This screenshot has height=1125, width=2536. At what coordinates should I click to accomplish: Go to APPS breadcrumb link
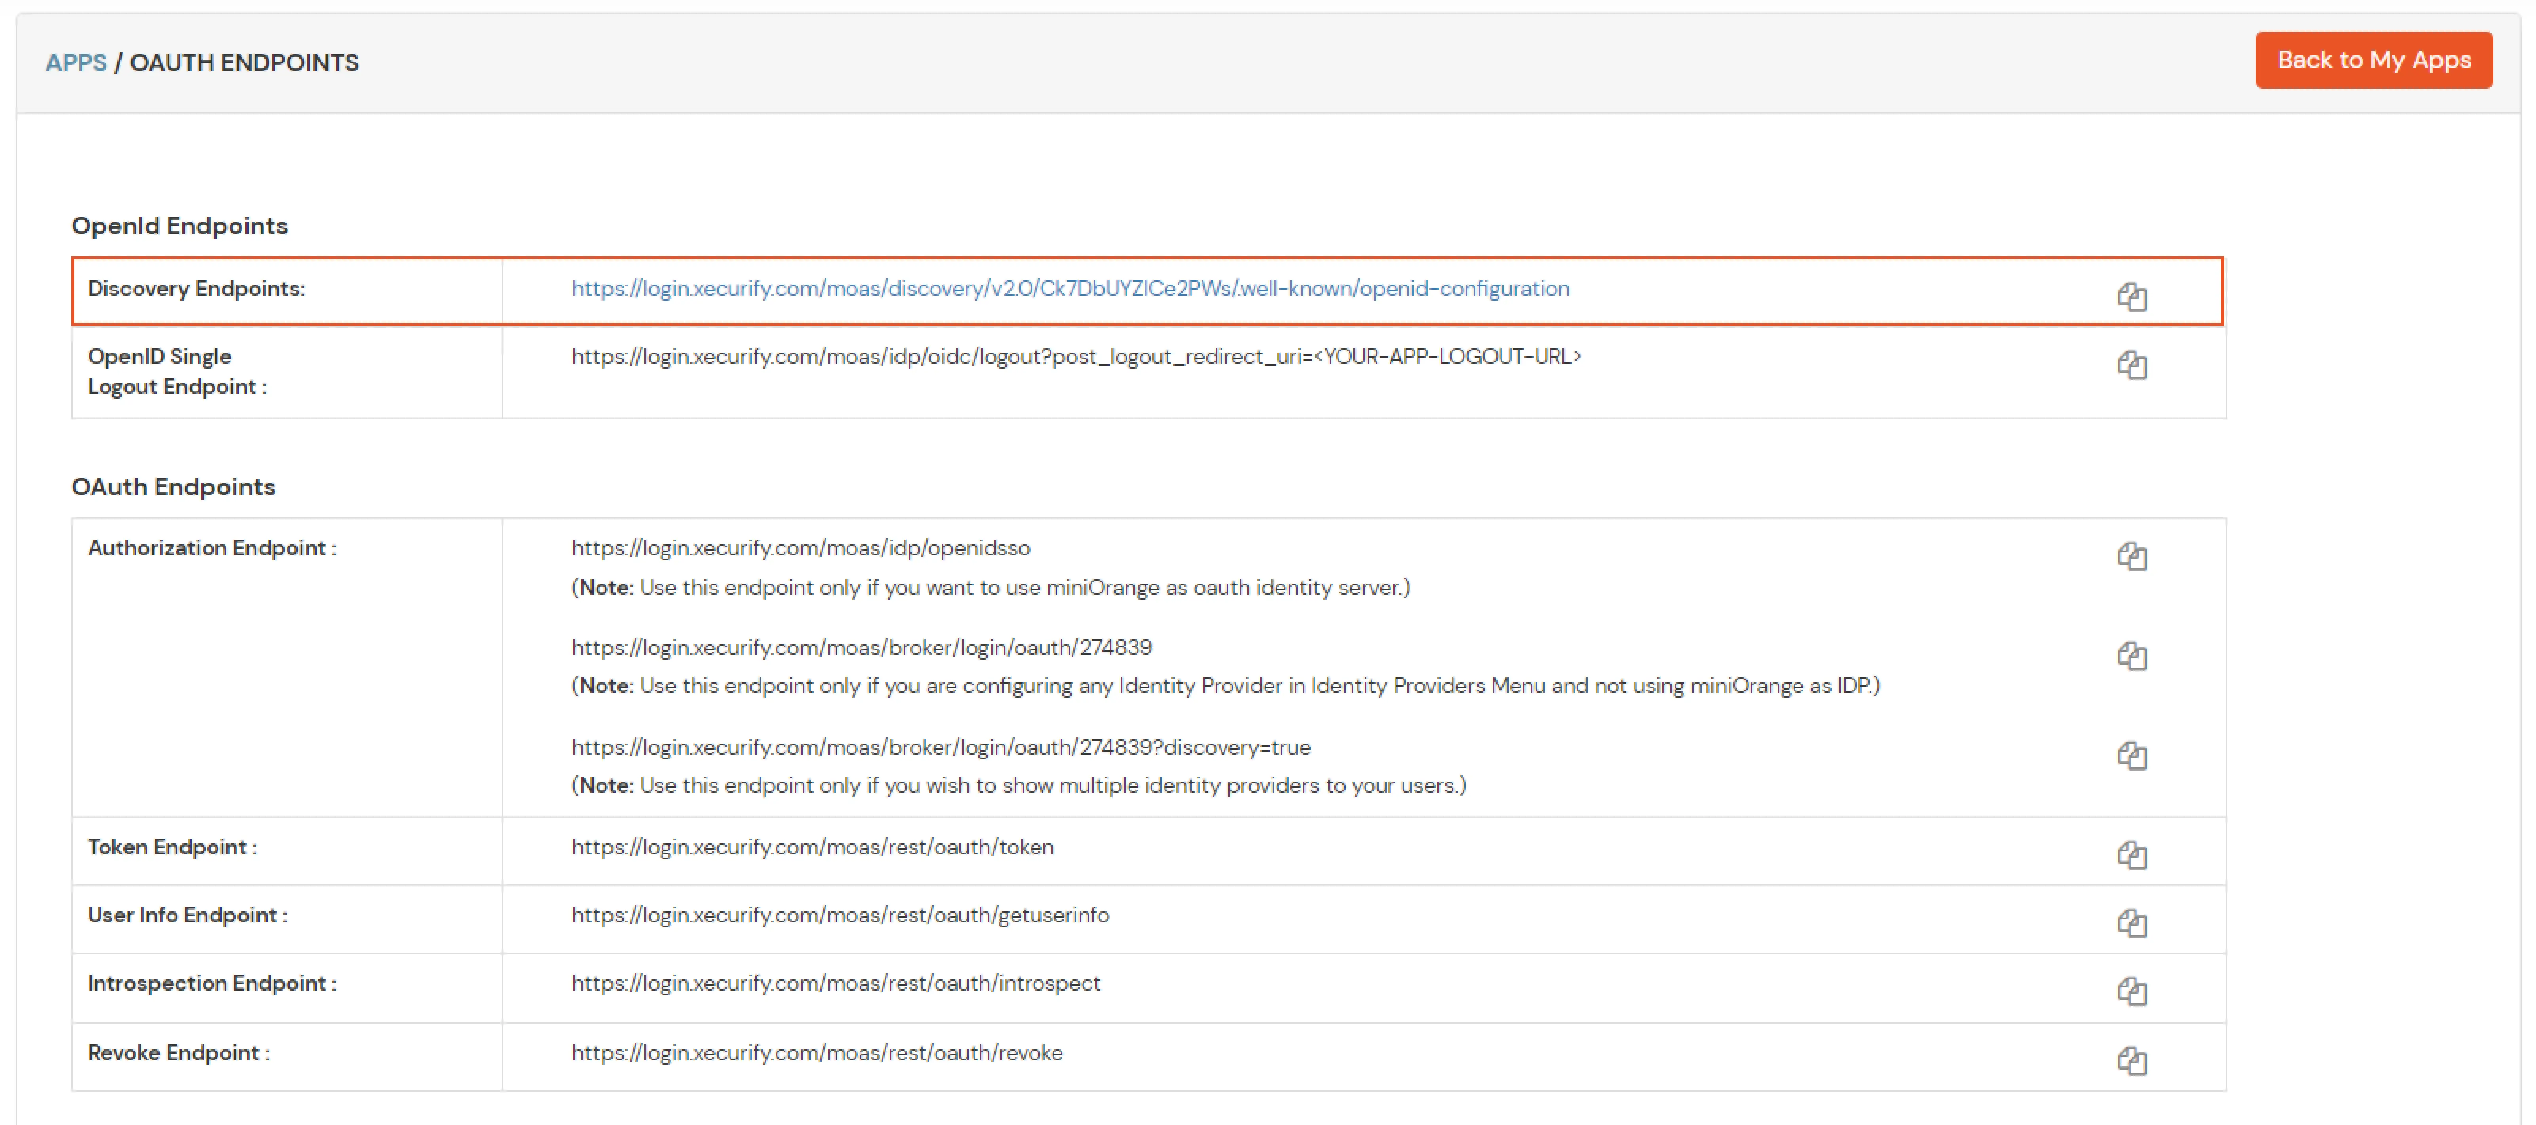[76, 62]
